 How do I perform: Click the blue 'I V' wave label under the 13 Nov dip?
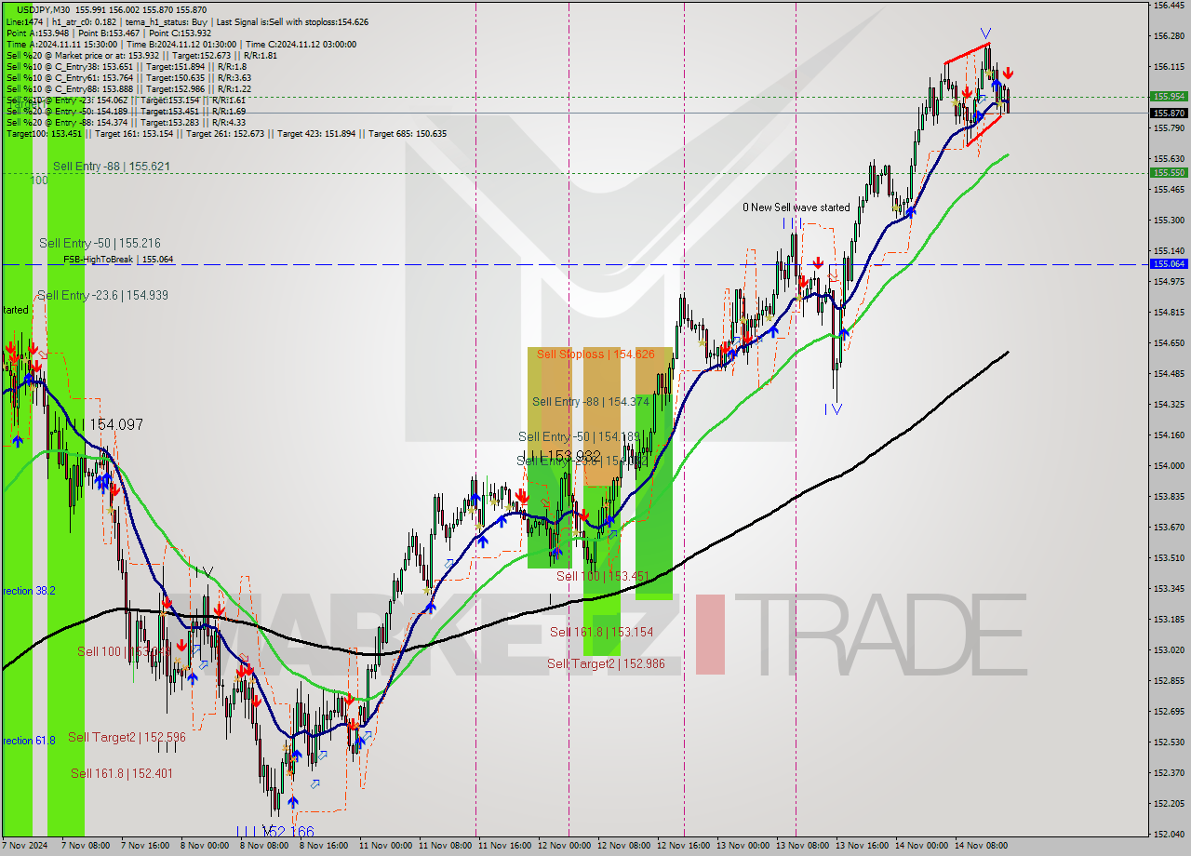833,409
